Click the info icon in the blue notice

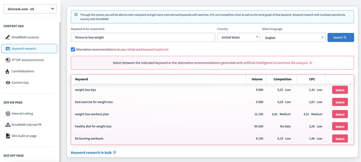(x=76, y=15)
